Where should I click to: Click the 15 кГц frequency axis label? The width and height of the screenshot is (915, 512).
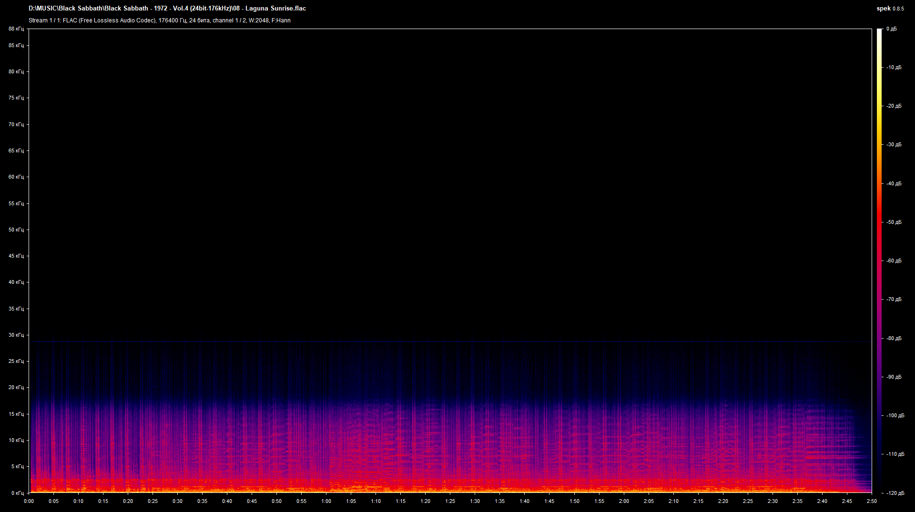coord(16,414)
